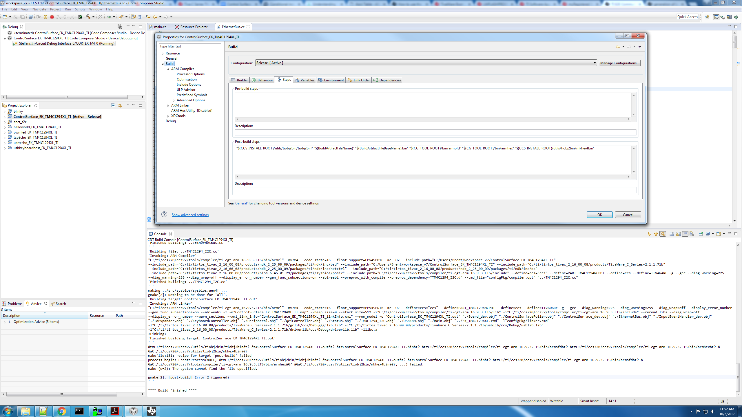Expand the ARM Linker tree node

(x=168, y=106)
